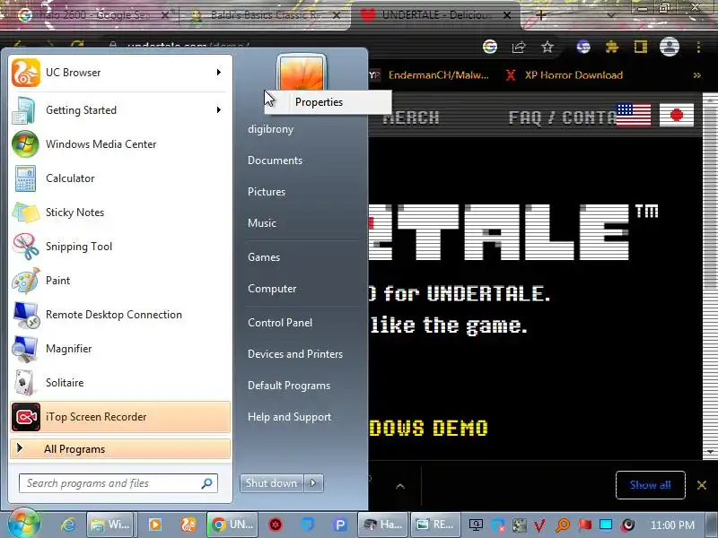Open Windows Media Player from the taskbar
Viewport: 718px width, 538px height.
tap(154, 525)
